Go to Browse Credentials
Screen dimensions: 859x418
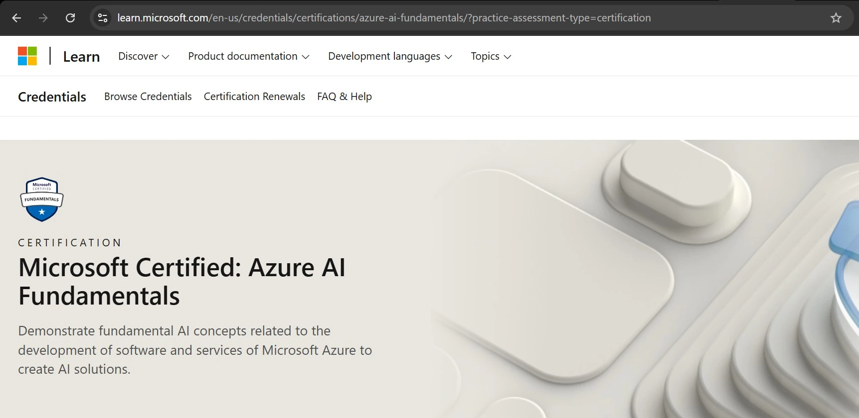coord(148,97)
